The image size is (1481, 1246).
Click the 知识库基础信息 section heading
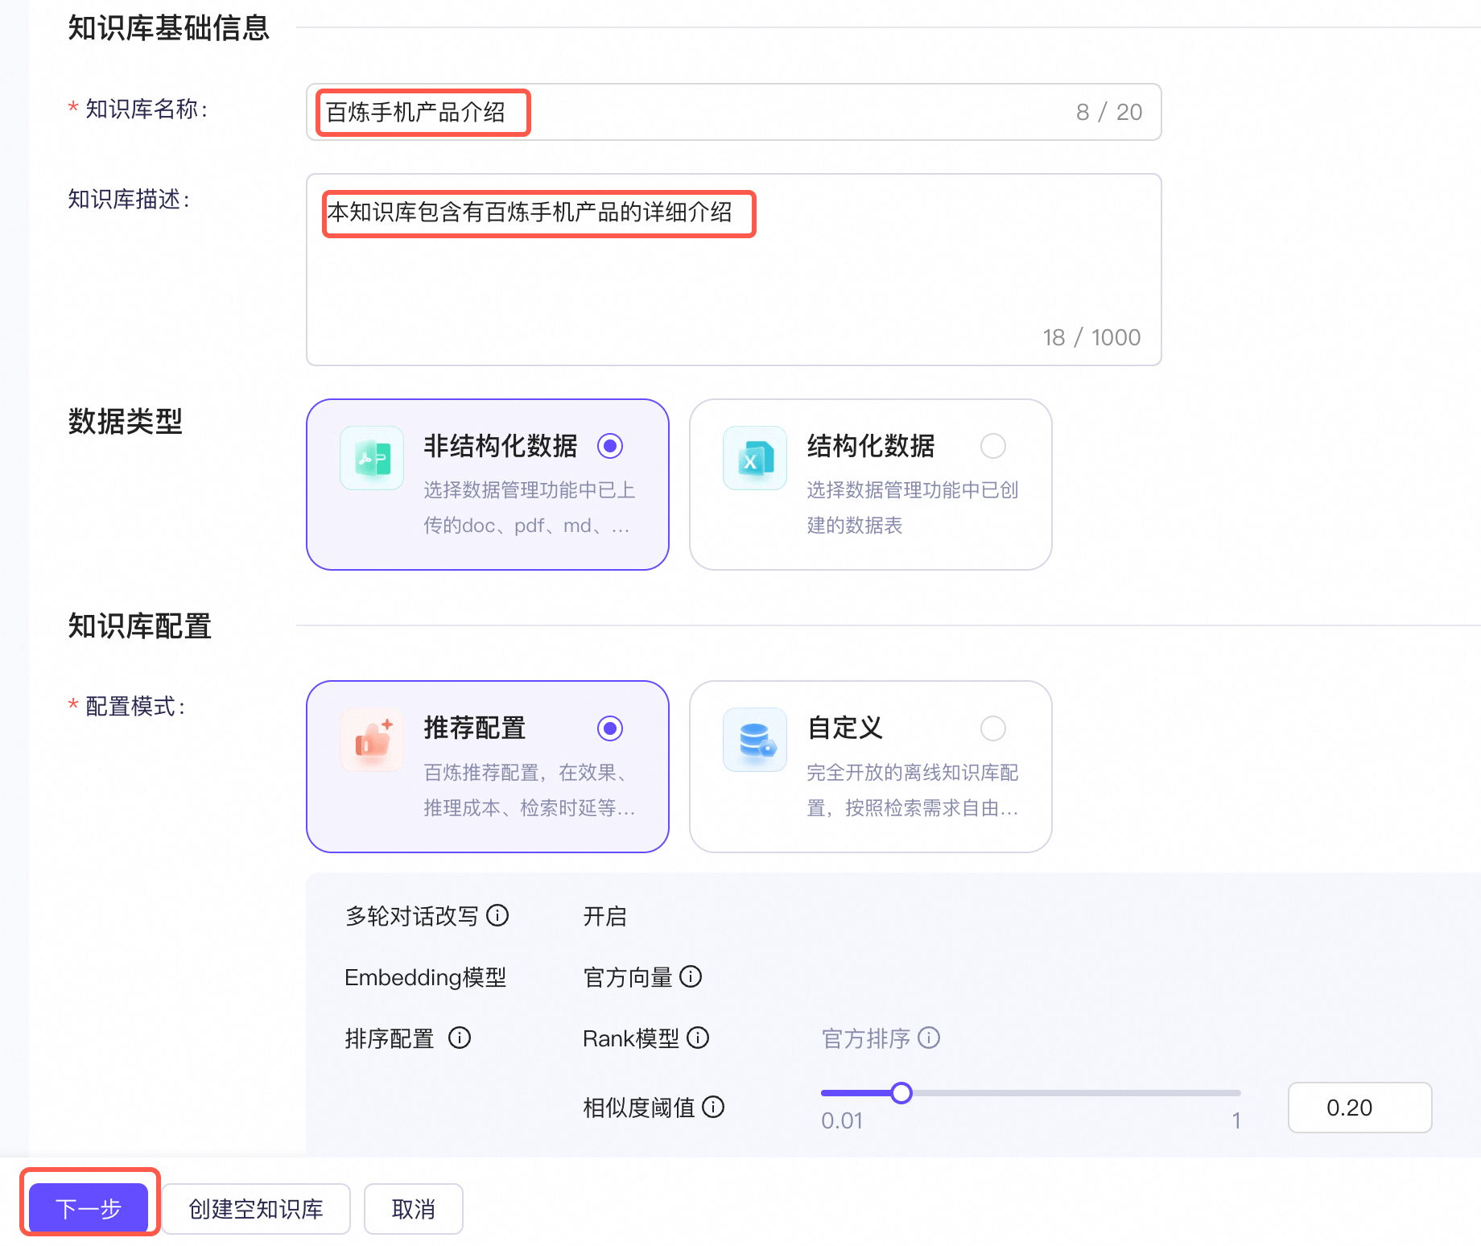169,27
